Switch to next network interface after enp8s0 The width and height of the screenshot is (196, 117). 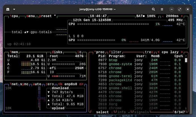[x=82, y=84]
